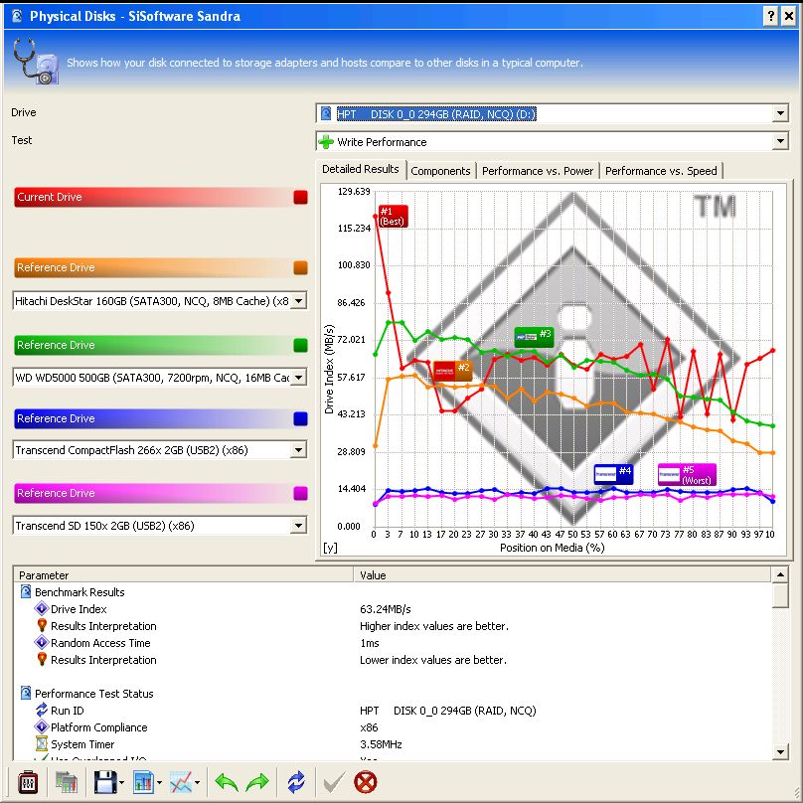Open the line graph icon's dropdown arrow
The height and width of the screenshot is (803, 803).
tap(197, 782)
